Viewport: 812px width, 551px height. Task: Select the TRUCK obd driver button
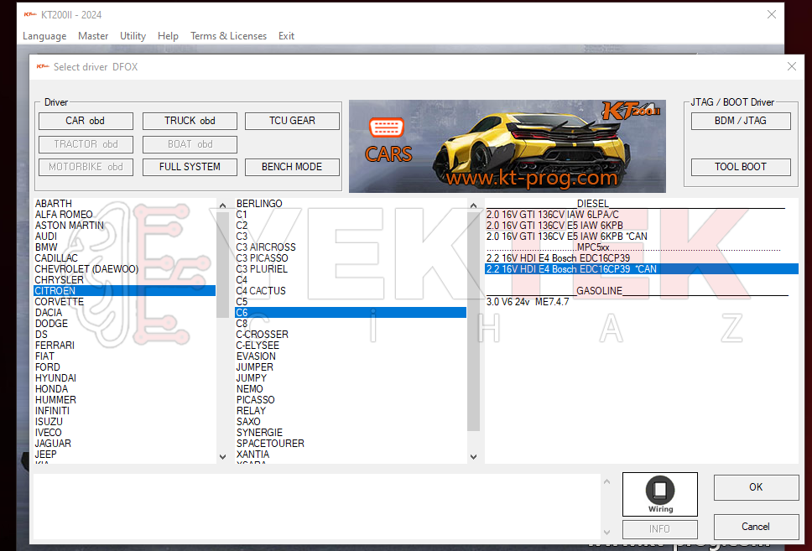click(190, 121)
